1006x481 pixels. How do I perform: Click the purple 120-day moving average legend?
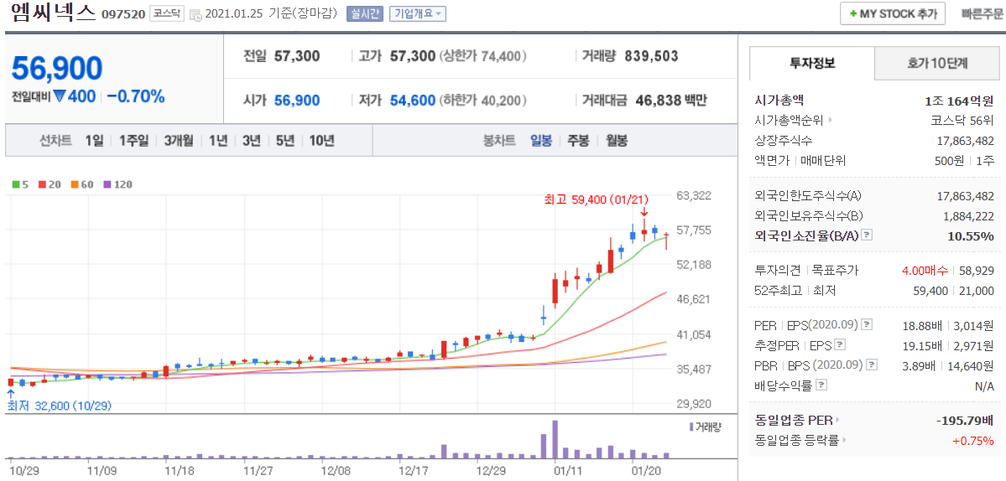click(x=117, y=184)
